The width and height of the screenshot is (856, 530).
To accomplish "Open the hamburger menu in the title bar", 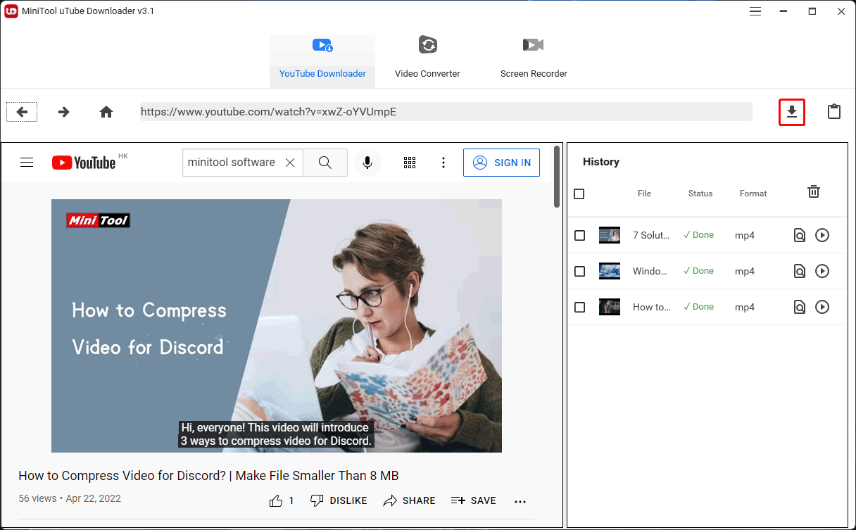I will pos(755,11).
